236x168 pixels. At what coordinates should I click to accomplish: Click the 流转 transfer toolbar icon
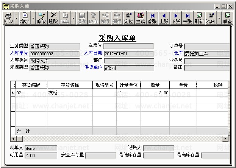click(x=211, y=18)
